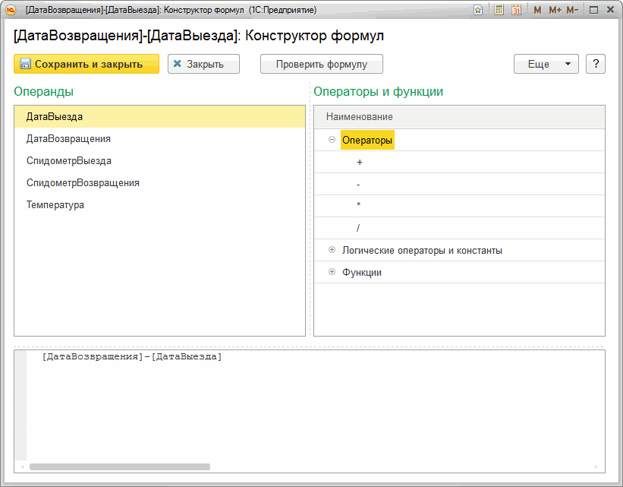Viewport: 623px width, 487px height.
Task: Select the division slash operator row
Action: 459,228
